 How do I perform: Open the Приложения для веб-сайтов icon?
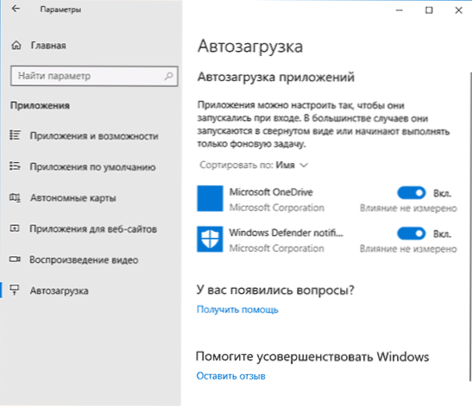point(15,228)
